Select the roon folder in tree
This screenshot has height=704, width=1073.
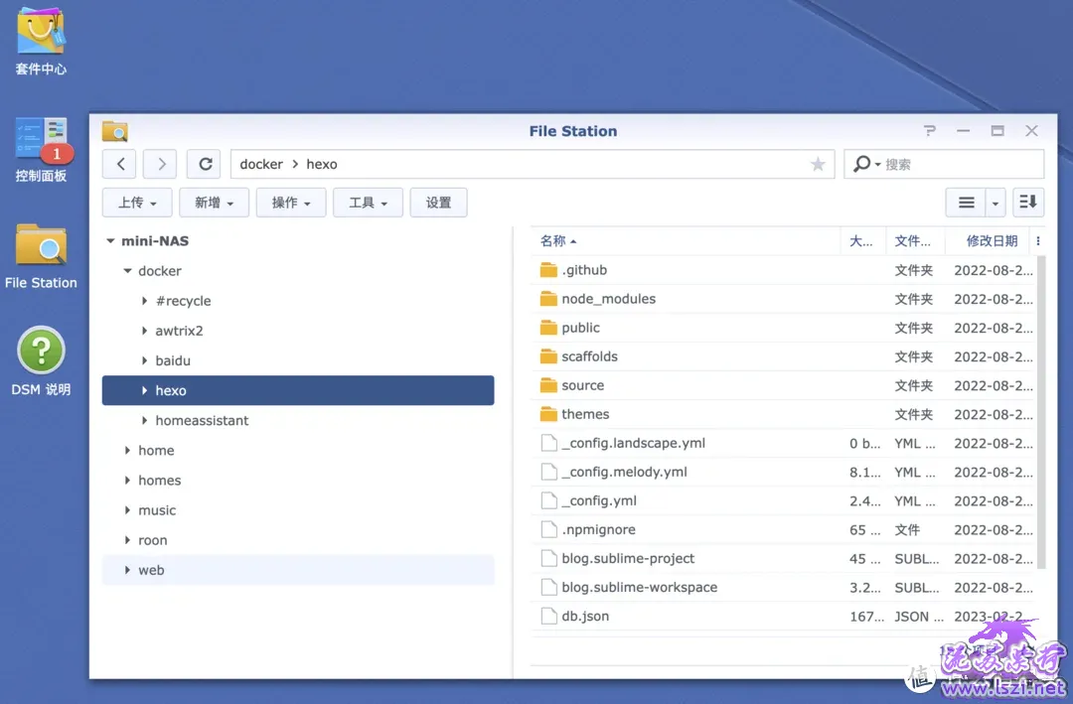tap(298, 540)
